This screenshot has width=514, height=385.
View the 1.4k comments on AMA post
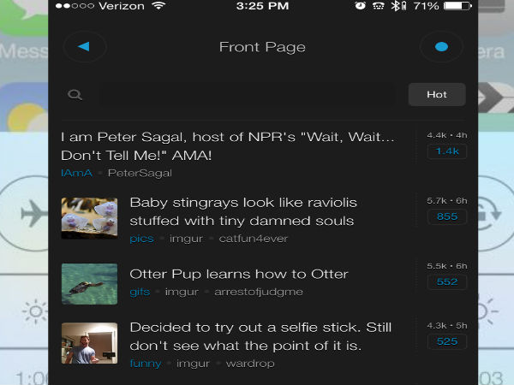446,151
